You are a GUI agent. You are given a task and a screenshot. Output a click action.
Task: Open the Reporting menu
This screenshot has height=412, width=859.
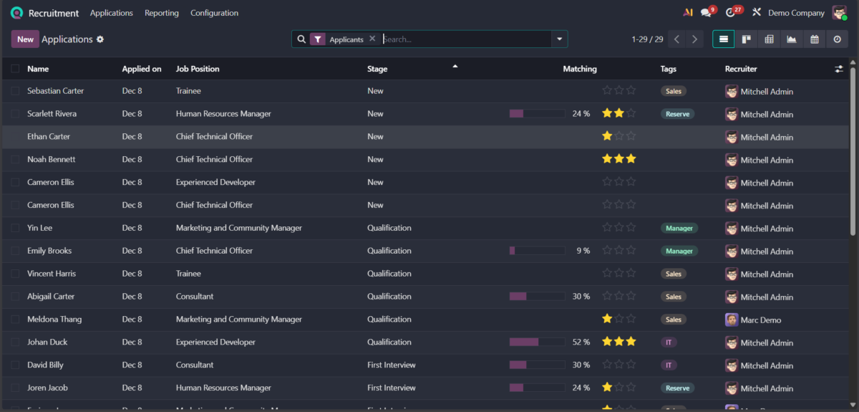click(161, 13)
